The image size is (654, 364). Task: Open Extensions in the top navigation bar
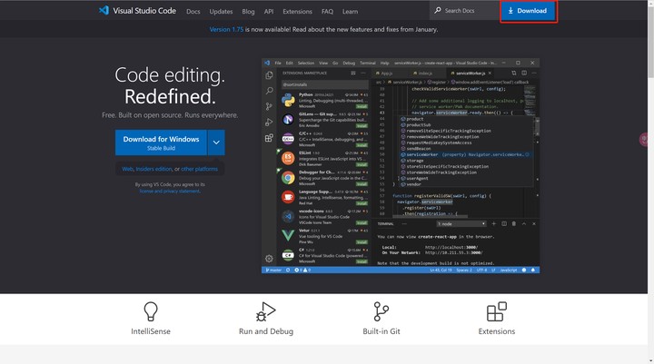pos(297,12)
